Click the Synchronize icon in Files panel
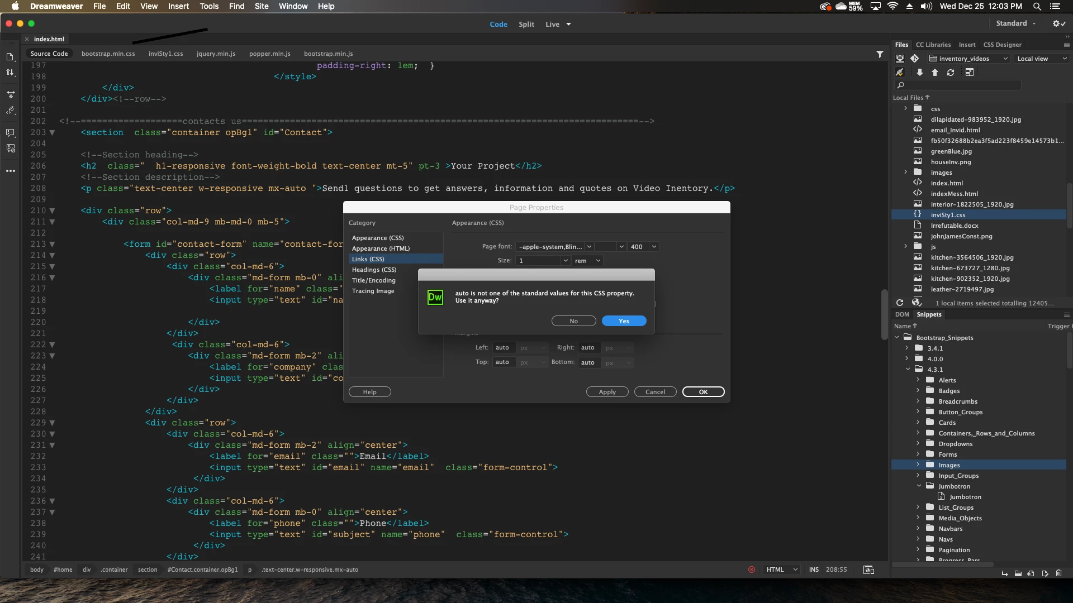Viewport: 1073px width, 603px height. (951, 73)
